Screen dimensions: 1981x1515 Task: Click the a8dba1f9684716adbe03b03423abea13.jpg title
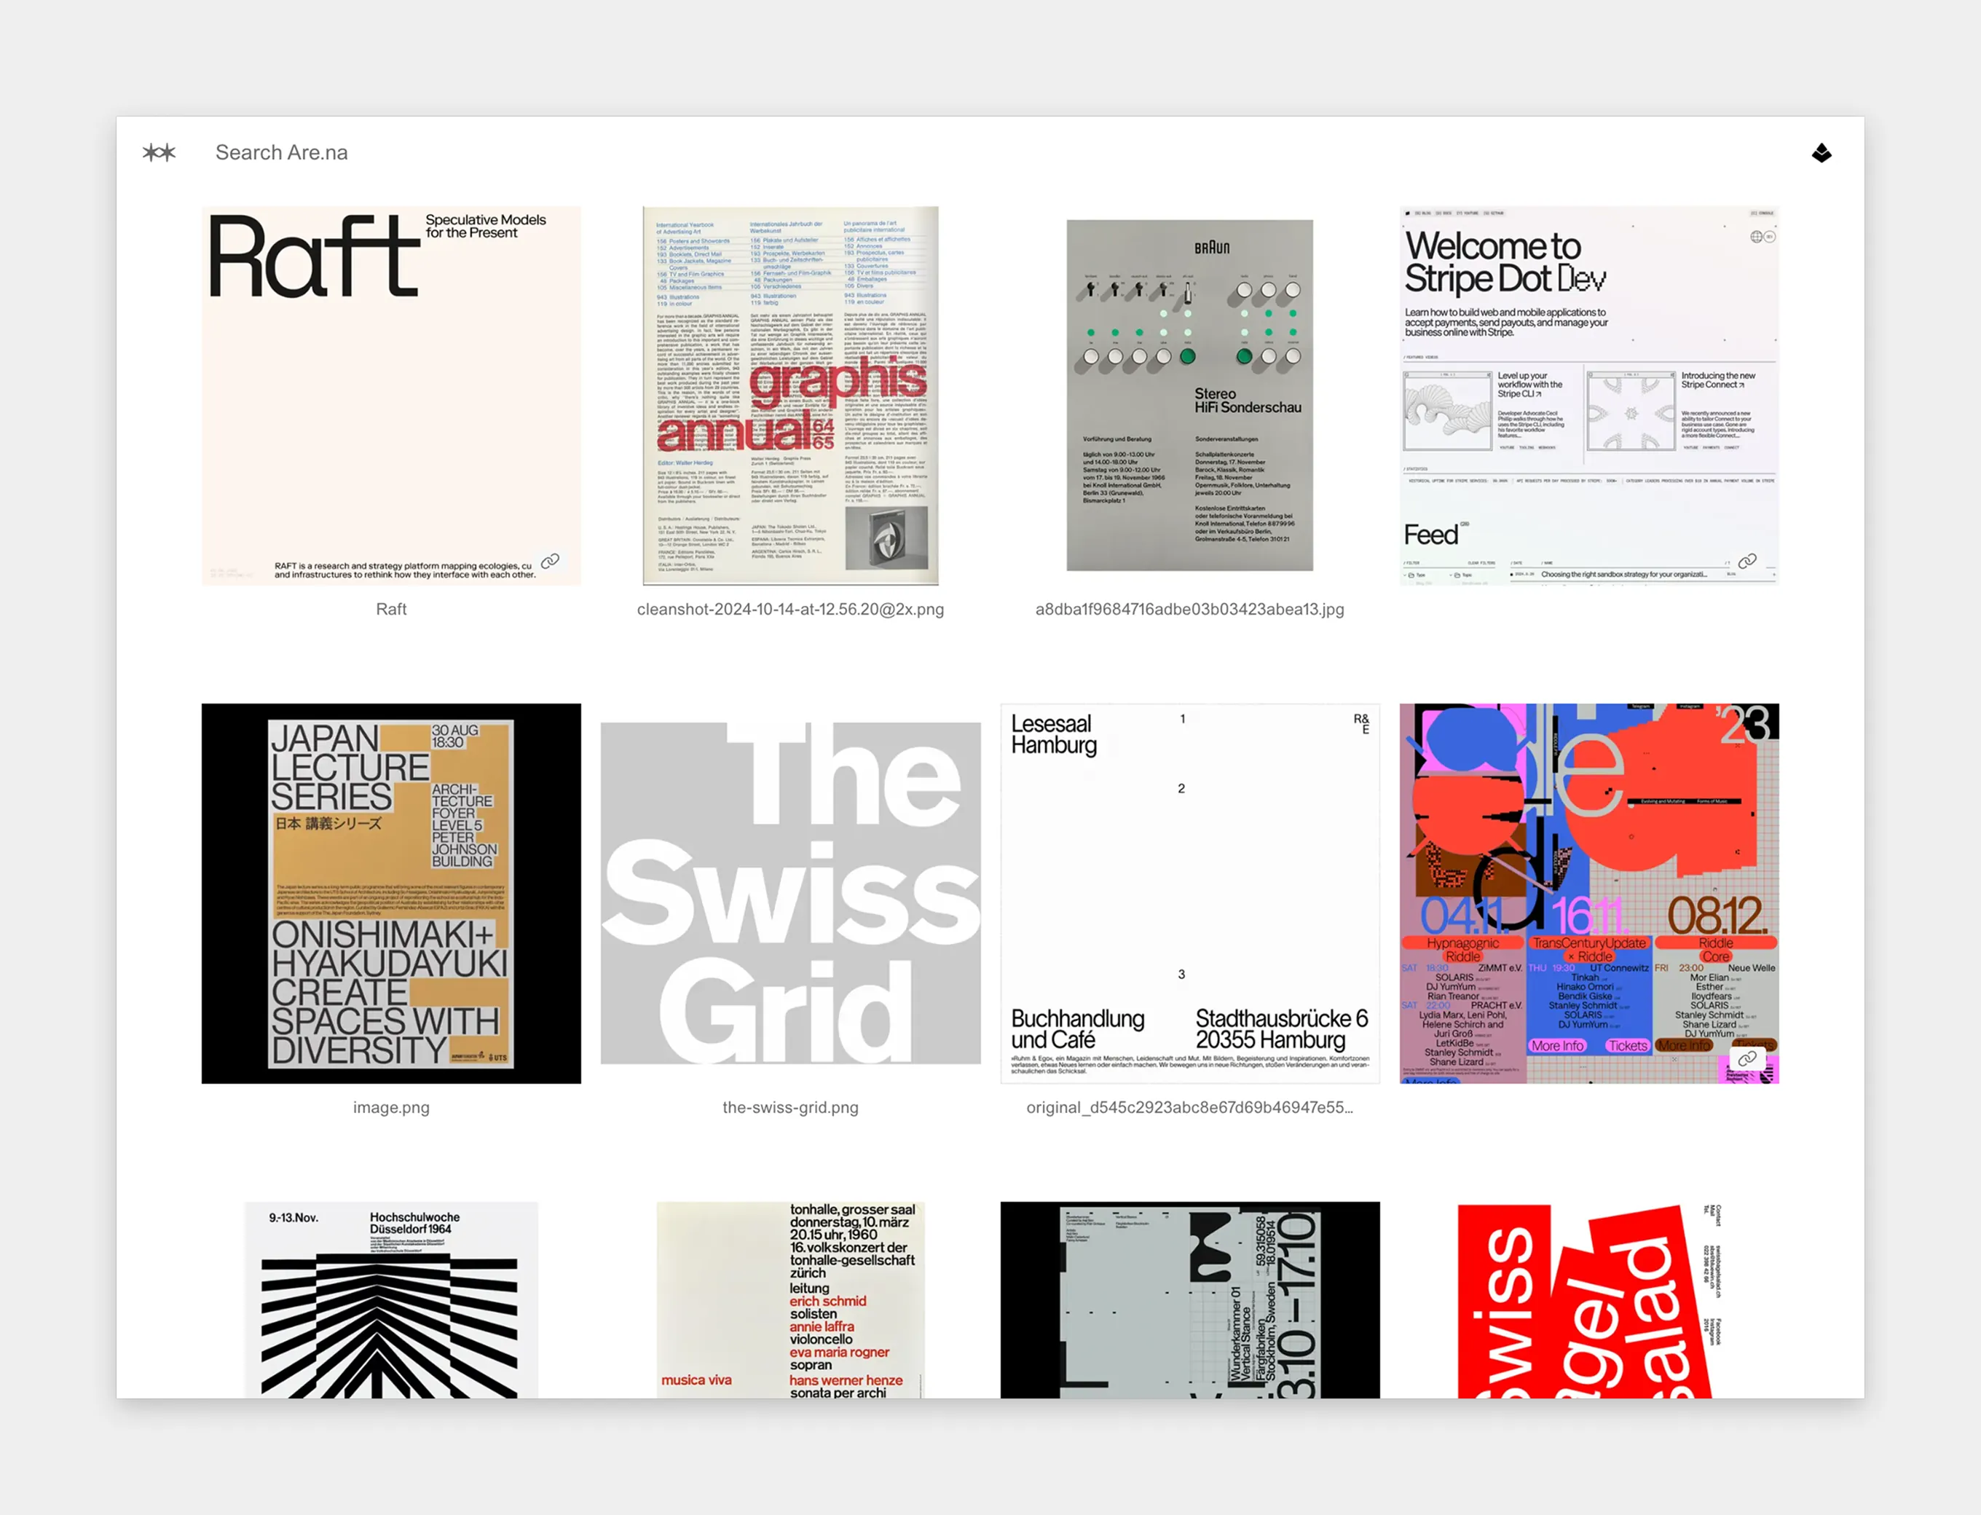(1189, 610)
